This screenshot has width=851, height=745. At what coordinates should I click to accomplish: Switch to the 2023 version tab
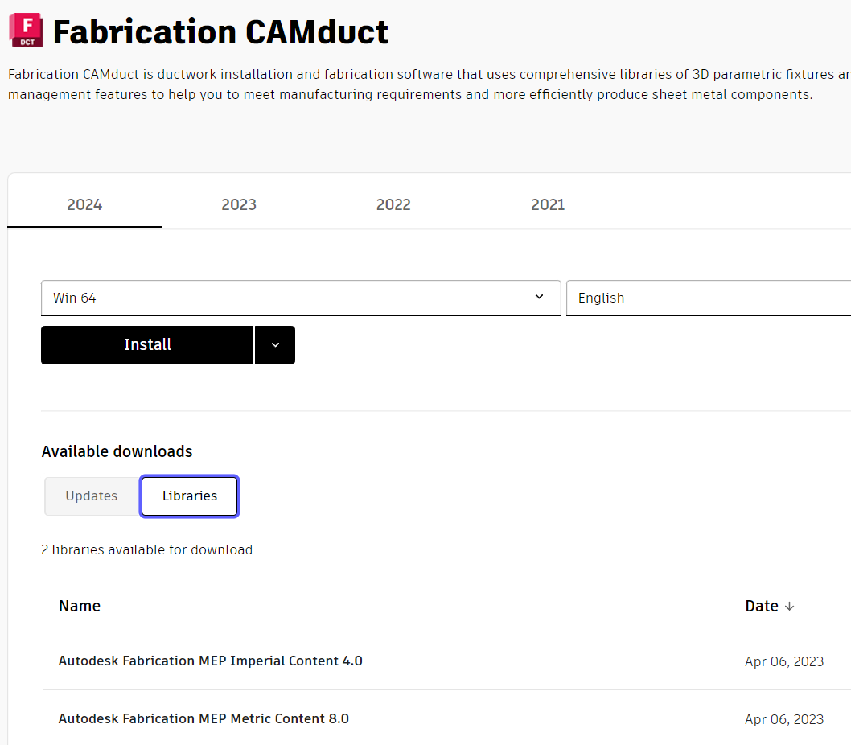click(x=239, y=204)
